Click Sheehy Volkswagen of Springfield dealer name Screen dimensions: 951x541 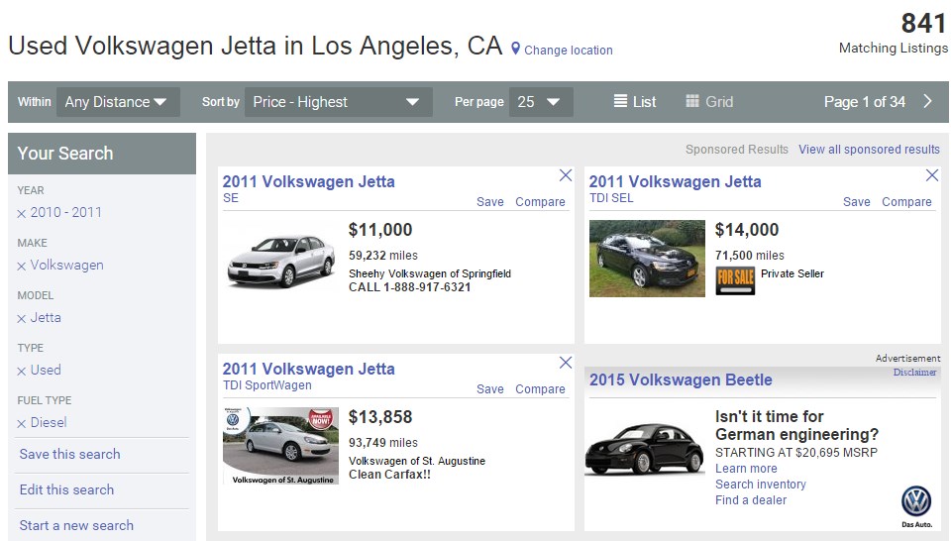[429, 273]
